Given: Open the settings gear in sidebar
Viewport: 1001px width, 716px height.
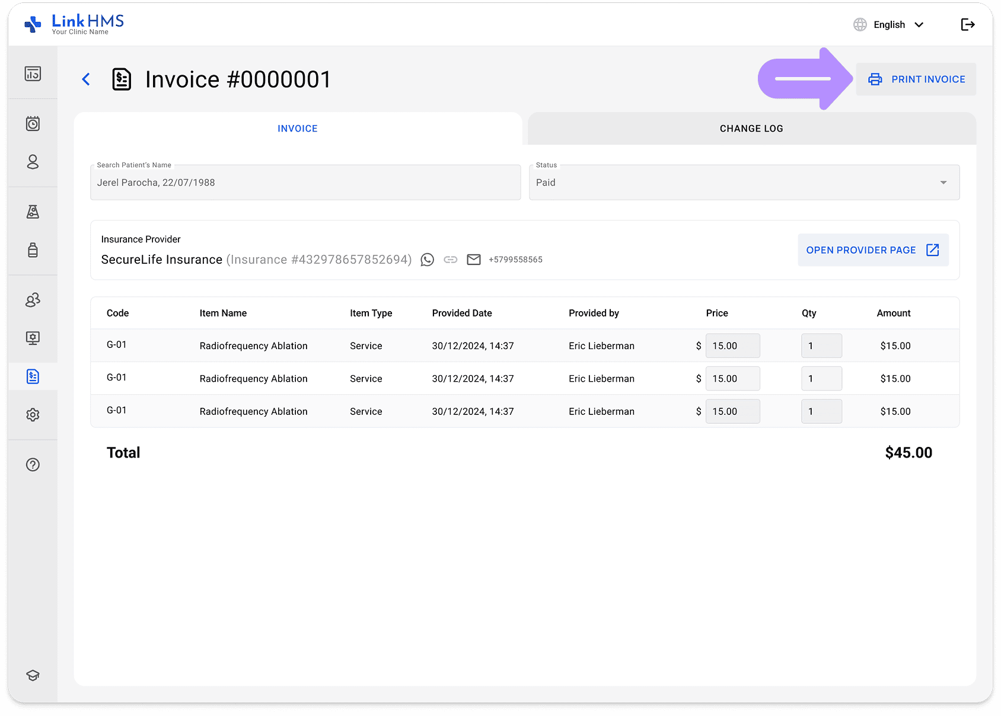Looking at the screenshot, I should coord(33,415).
